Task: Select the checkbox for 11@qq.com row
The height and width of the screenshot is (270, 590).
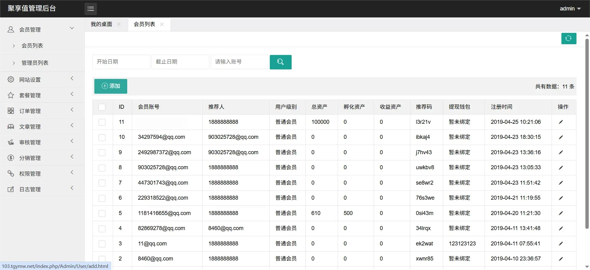Action: point(102,244)
